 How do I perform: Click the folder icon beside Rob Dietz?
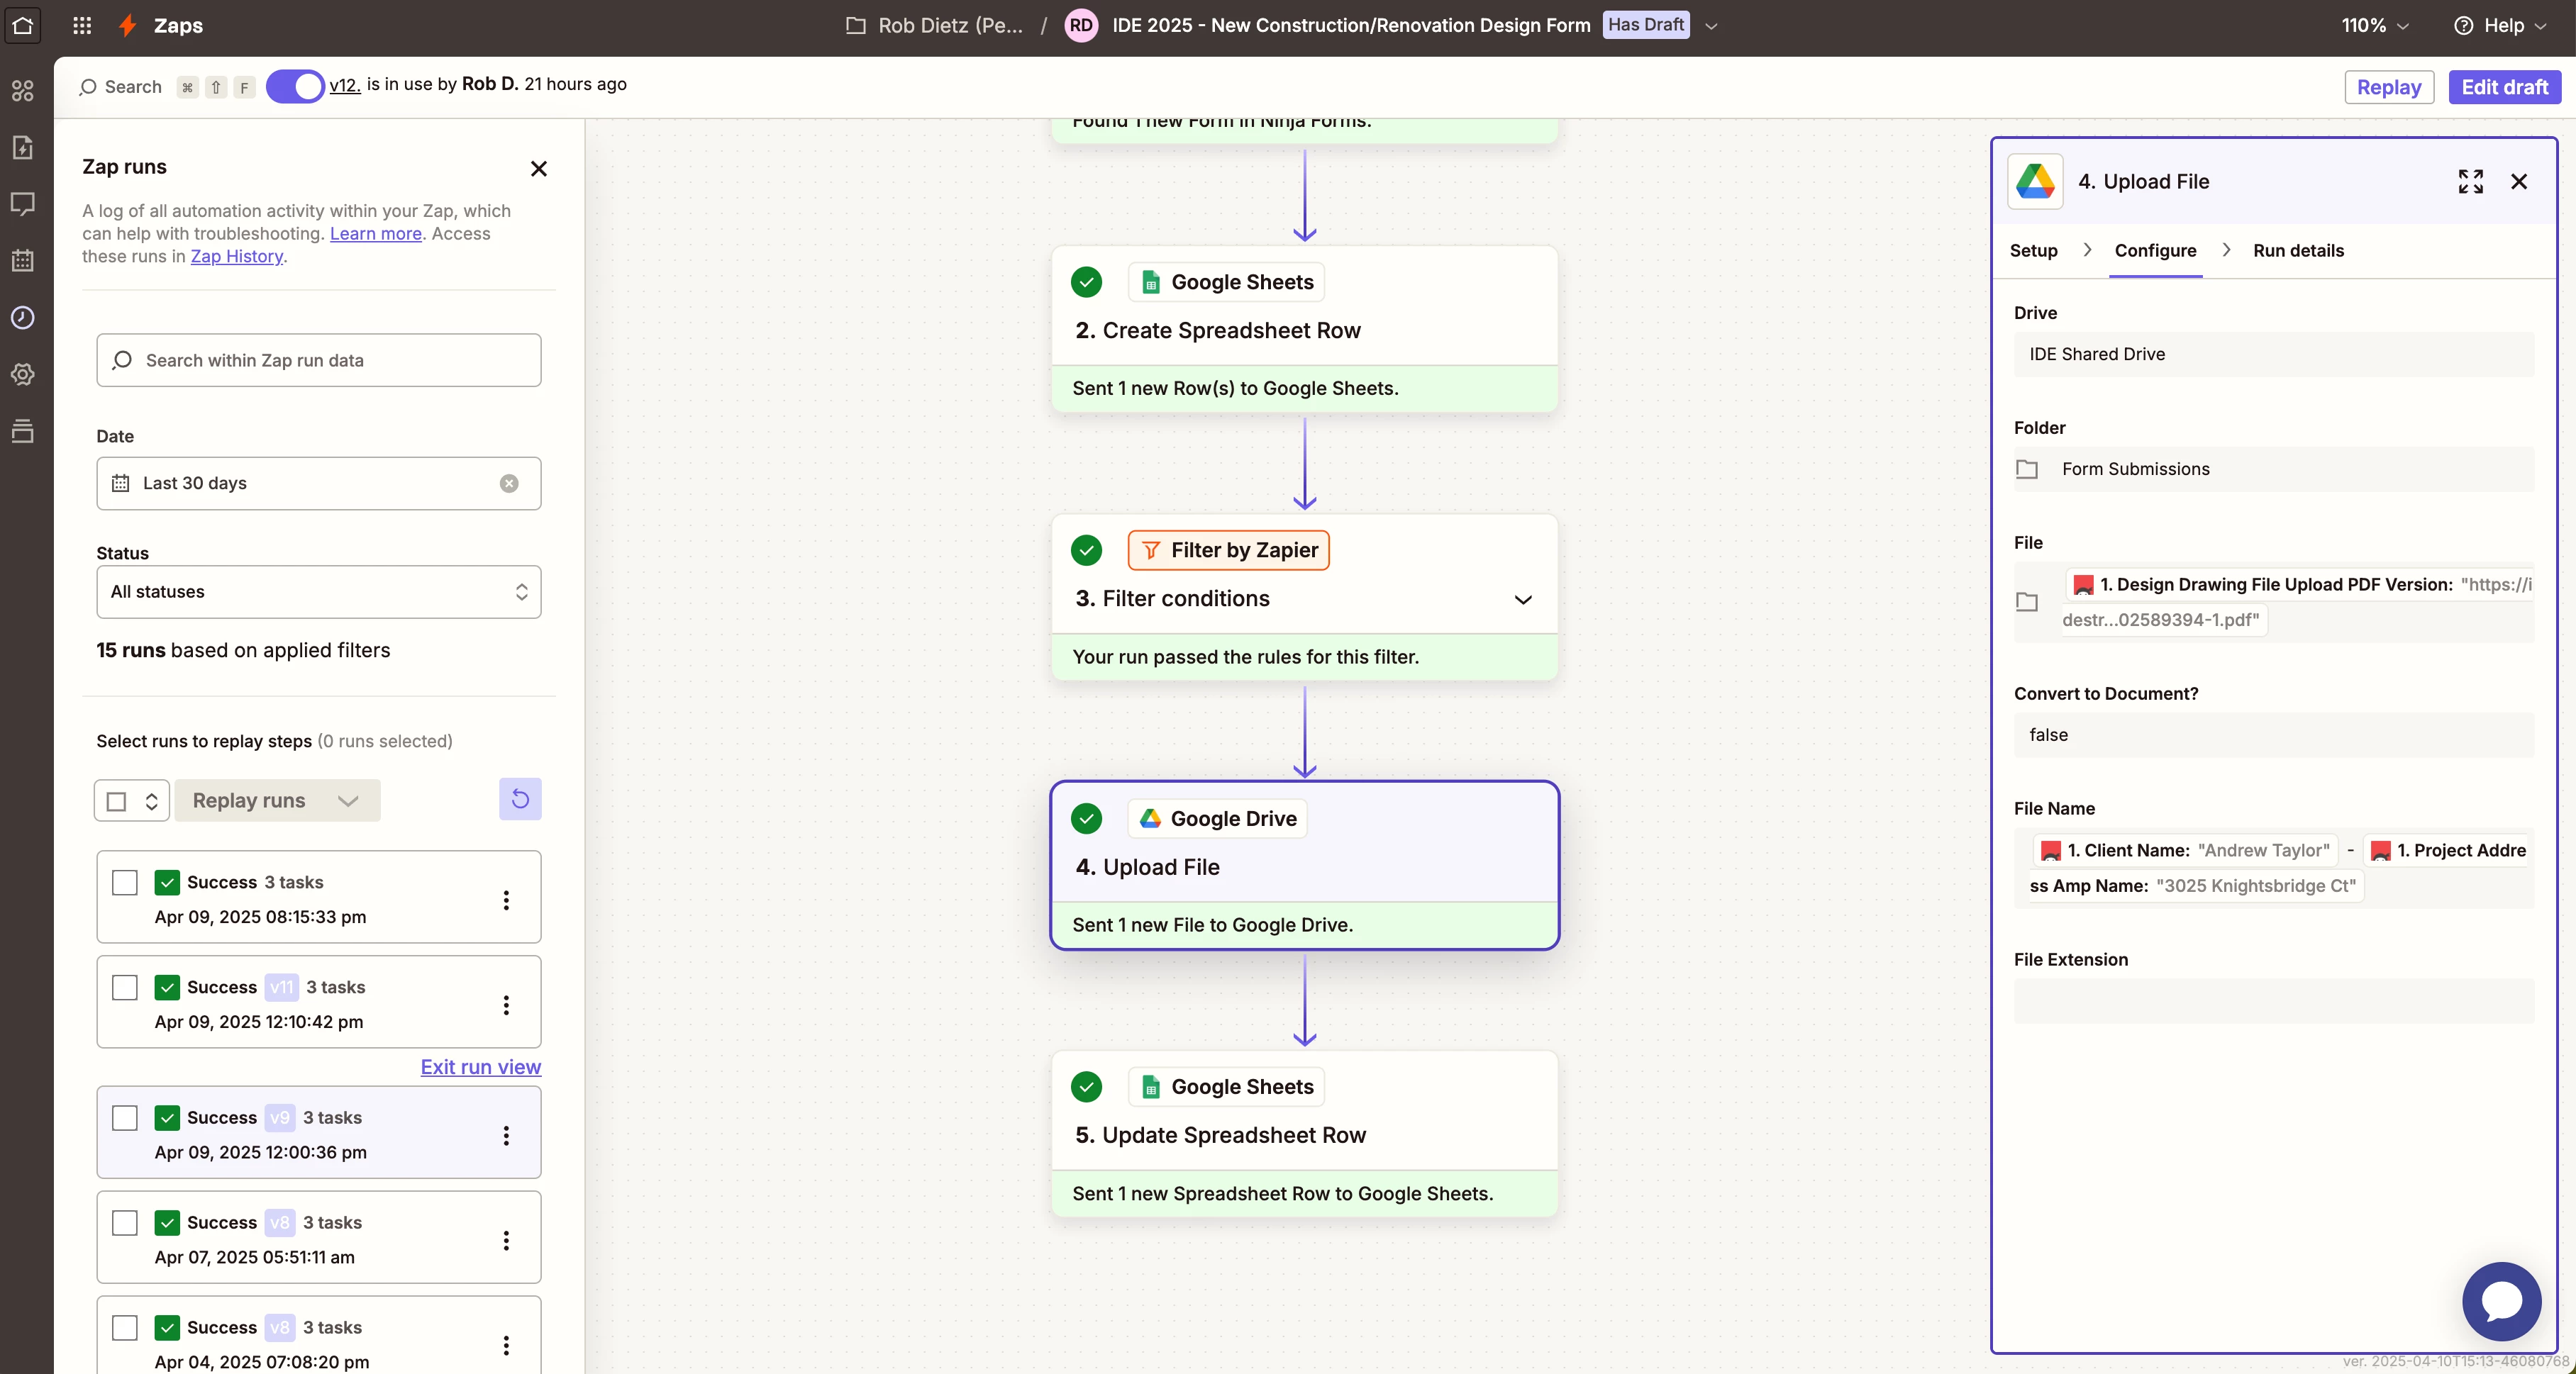point(856,25)
